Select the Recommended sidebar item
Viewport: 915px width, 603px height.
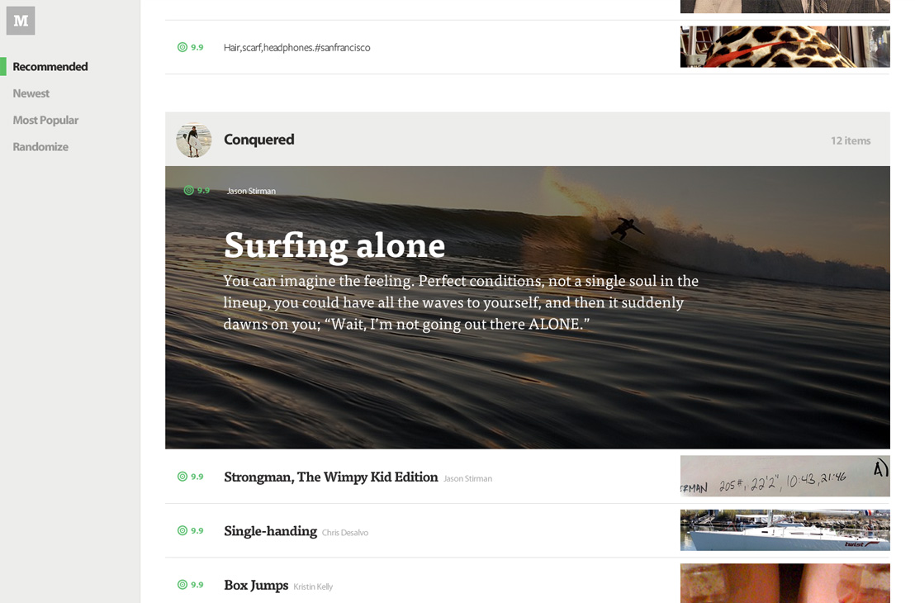coord(50,67)
